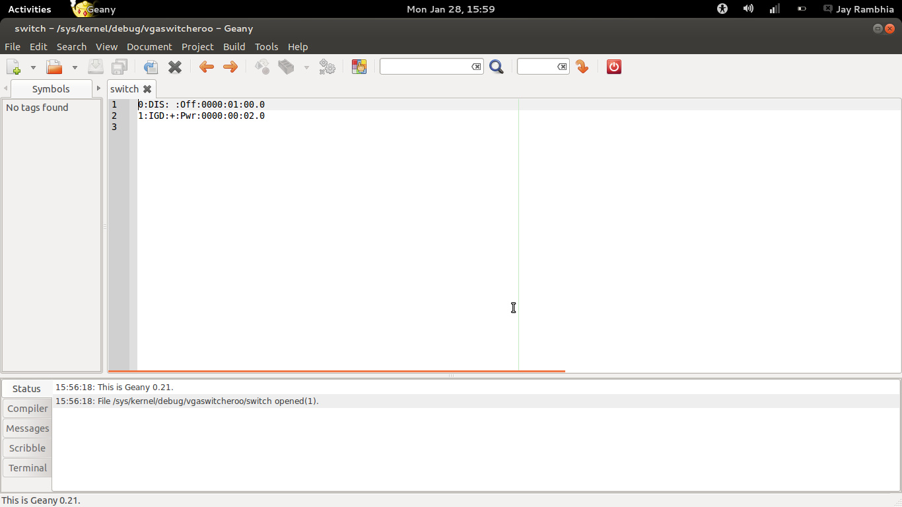
Task: Clear the goto line field
Action: [562, 67]
